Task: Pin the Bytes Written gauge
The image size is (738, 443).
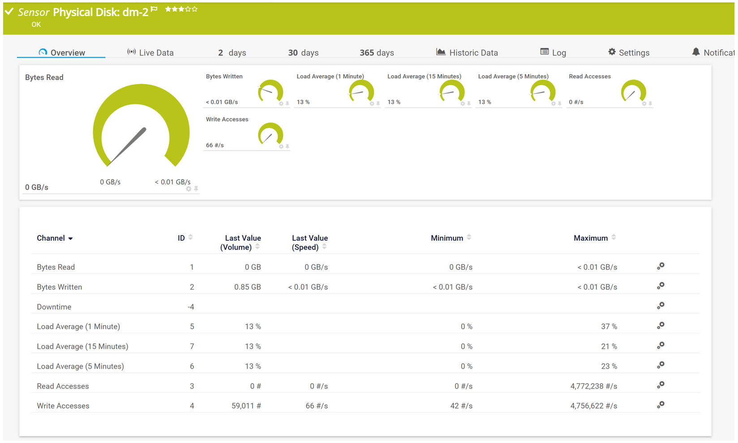Action: tap(288, 103)
